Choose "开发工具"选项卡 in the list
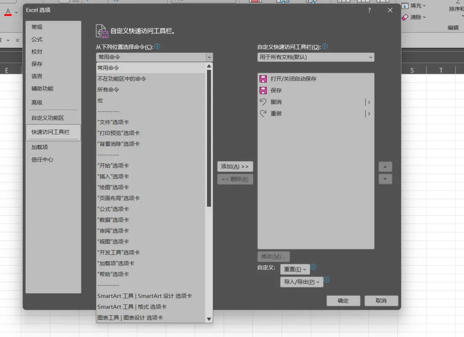Viewport: 464px width, 337px height. (151, 253)
